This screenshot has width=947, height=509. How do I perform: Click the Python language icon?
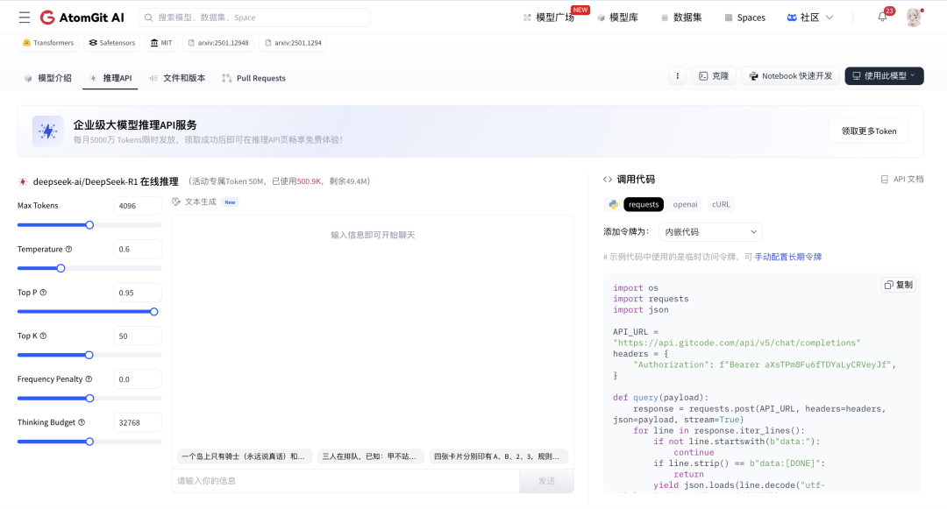point(613,204)
